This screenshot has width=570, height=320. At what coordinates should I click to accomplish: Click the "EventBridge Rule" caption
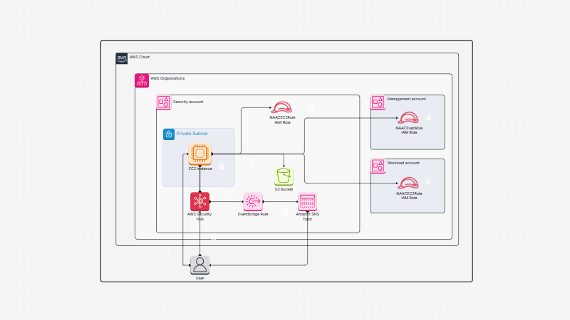click(253, 215)
